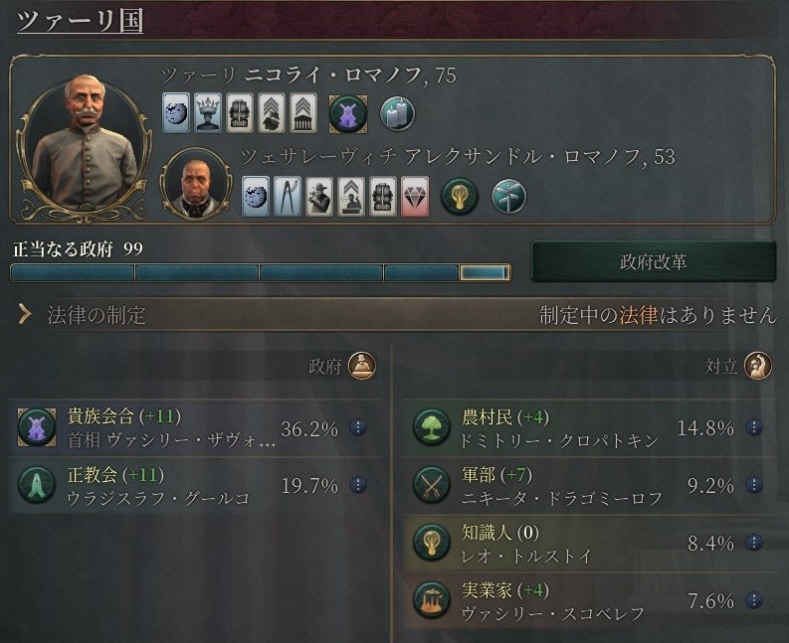Open options menu for 貴族会合 row
The image size is (789, 643).
click(x=358, y=427)
